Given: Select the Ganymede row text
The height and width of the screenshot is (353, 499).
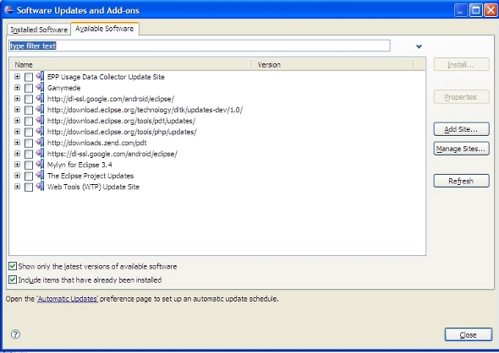Looking at the screenshot, I should 63,88.
